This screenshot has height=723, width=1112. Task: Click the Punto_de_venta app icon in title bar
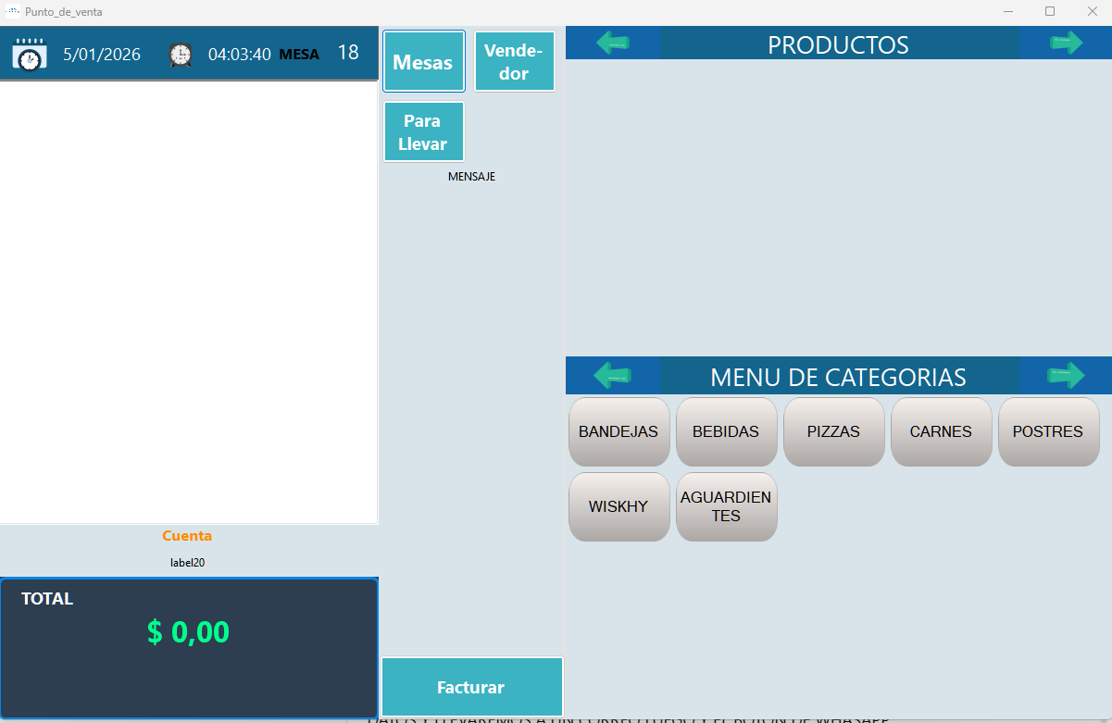pyautogui.click(x=13, y=11)
